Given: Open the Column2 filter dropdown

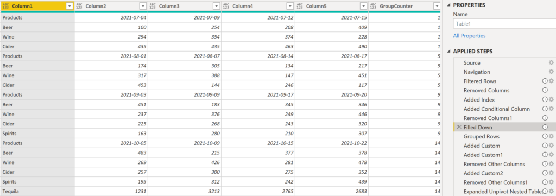Looking at the screenshot, I should tap(143, 6).
